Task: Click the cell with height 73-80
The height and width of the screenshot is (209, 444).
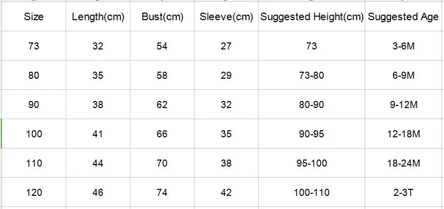Action: click(x=312, y=75)
